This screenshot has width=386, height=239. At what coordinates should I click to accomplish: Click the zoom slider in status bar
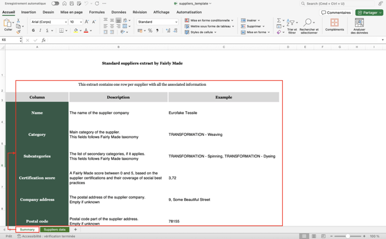[347, 236]
